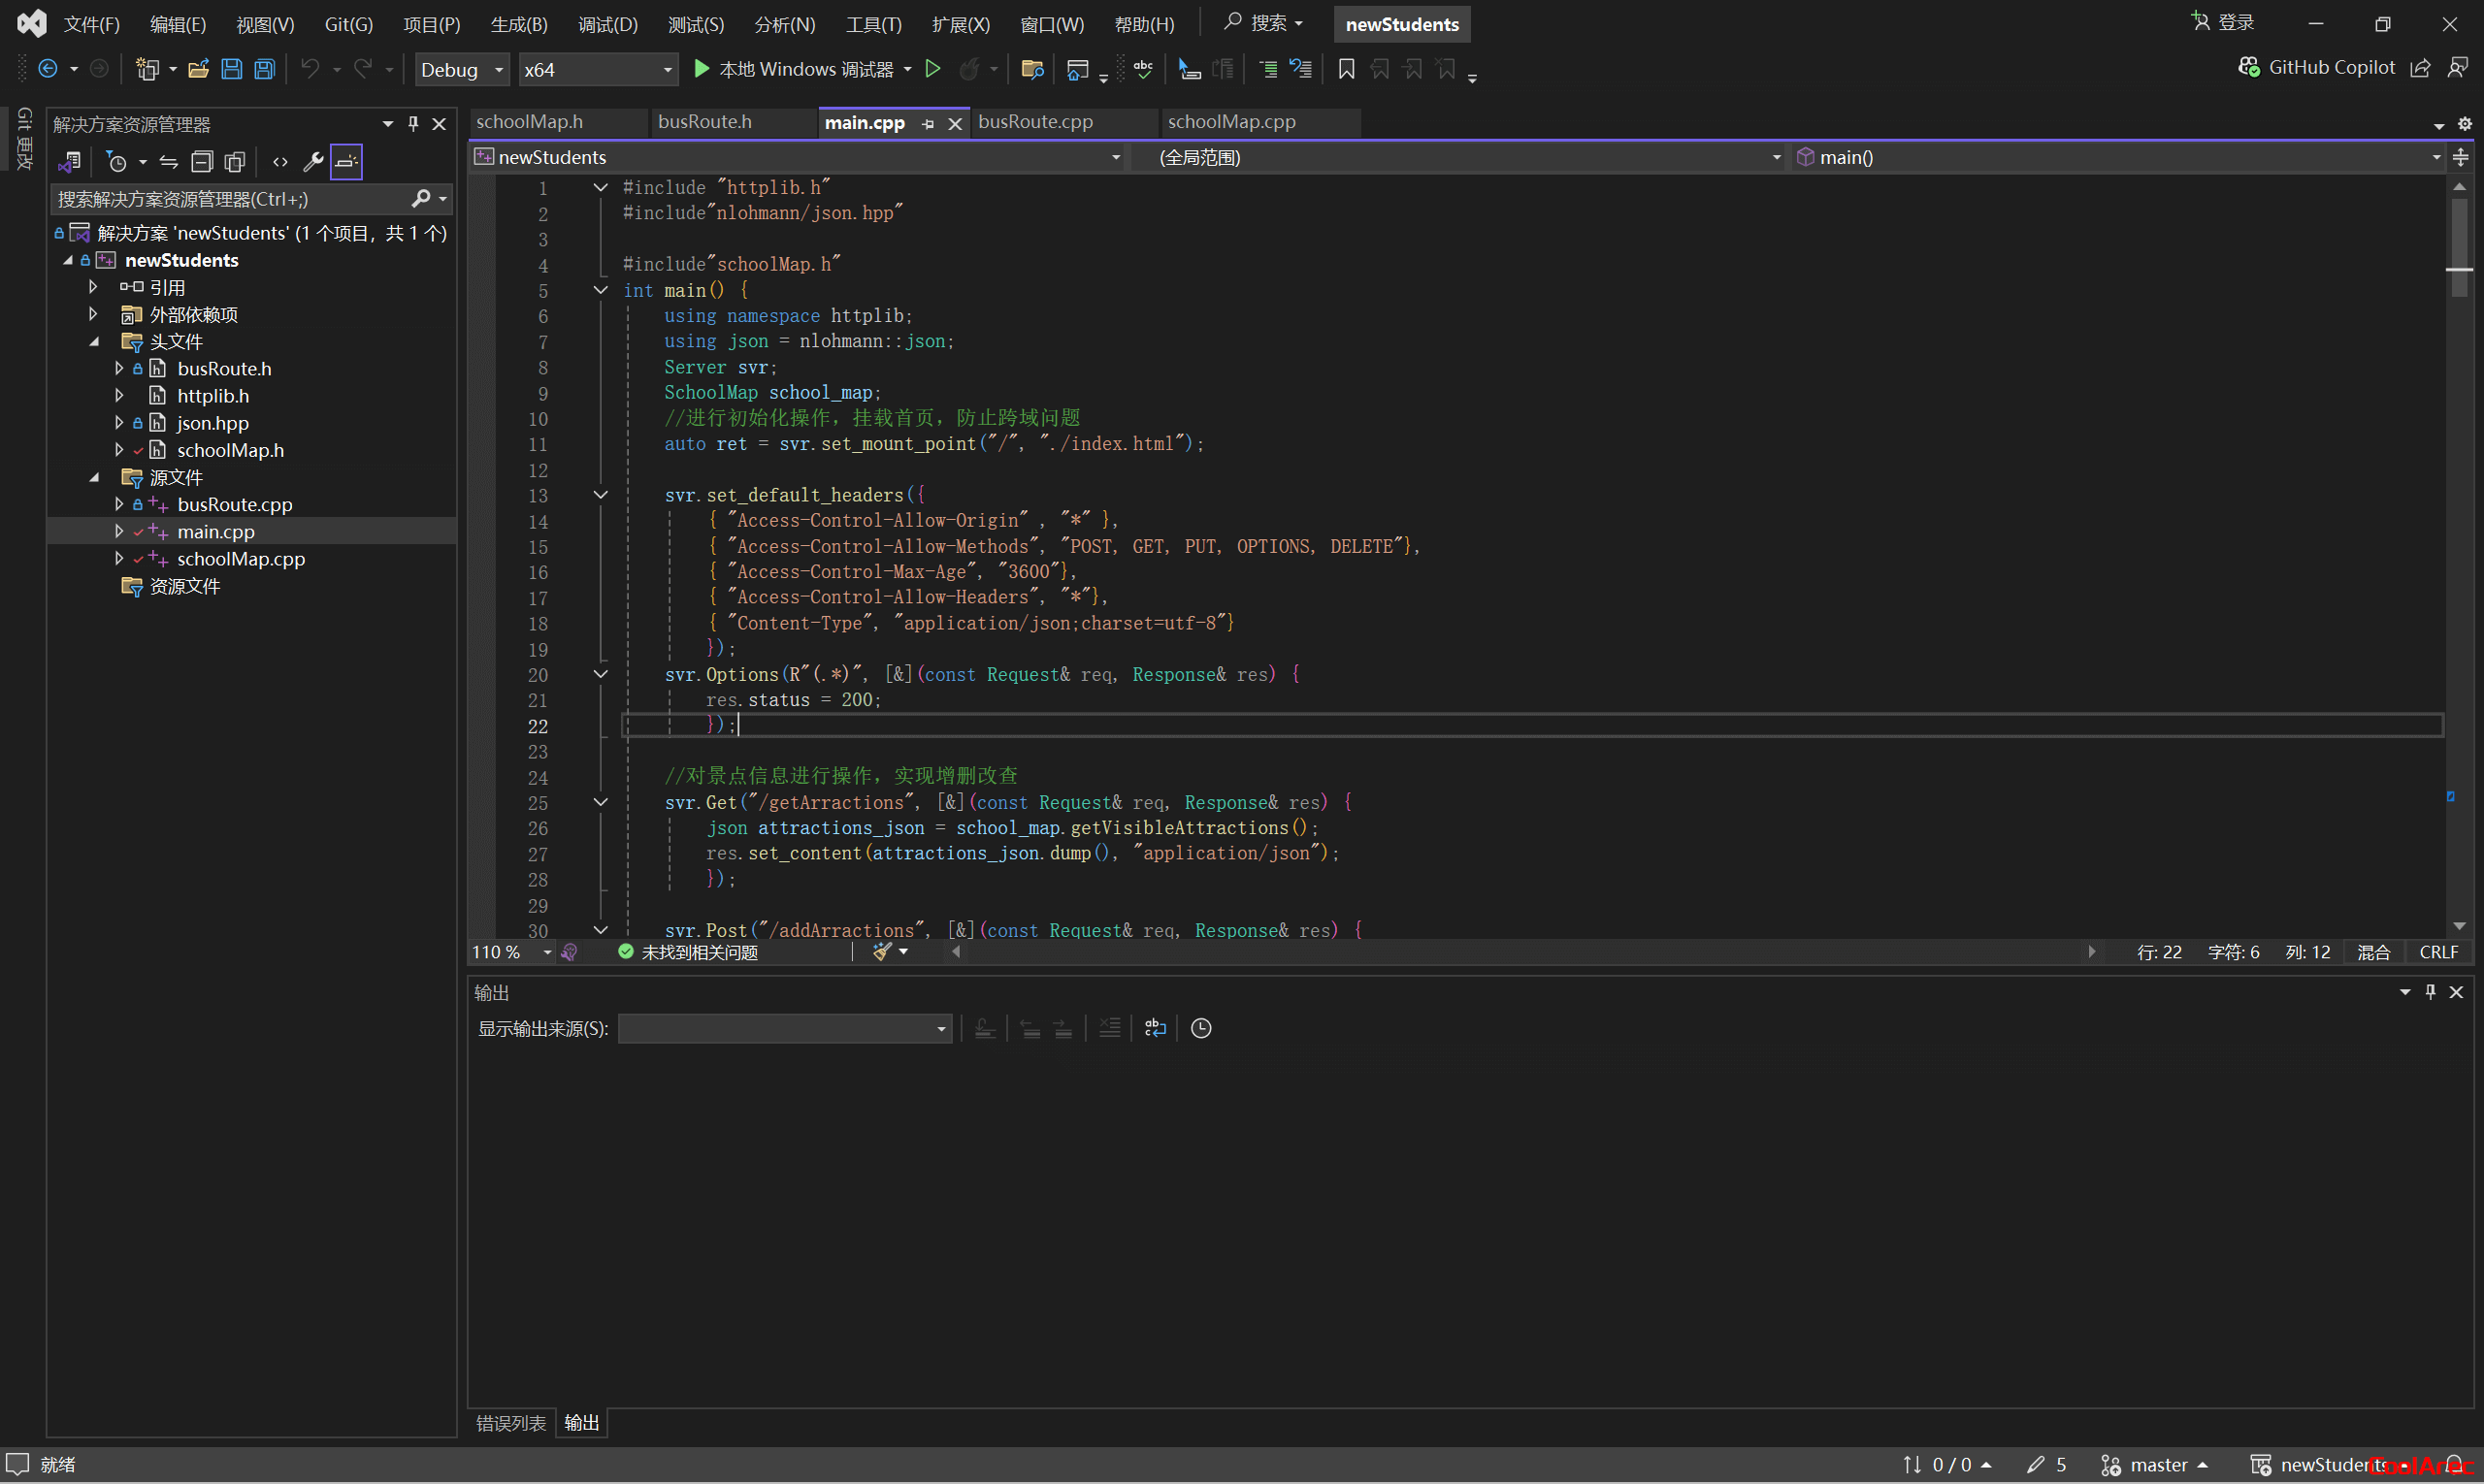Click the Open File toolbar icon

click(198, 69)
